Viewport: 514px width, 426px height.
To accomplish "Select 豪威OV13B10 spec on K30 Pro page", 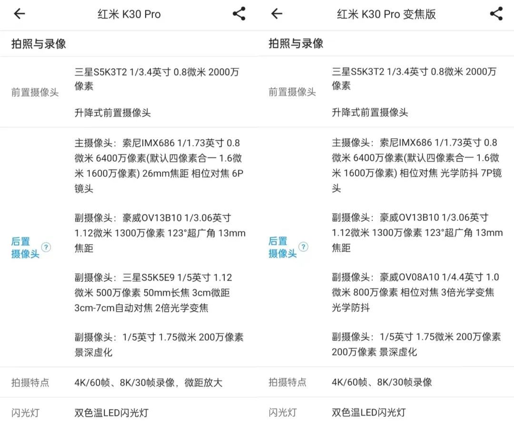I will pos(160,233).
